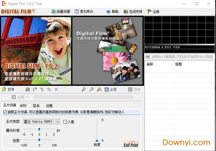Click the save floppy disk icon
This screenshot has height=151, width=216.
click(x=130, y=90)
